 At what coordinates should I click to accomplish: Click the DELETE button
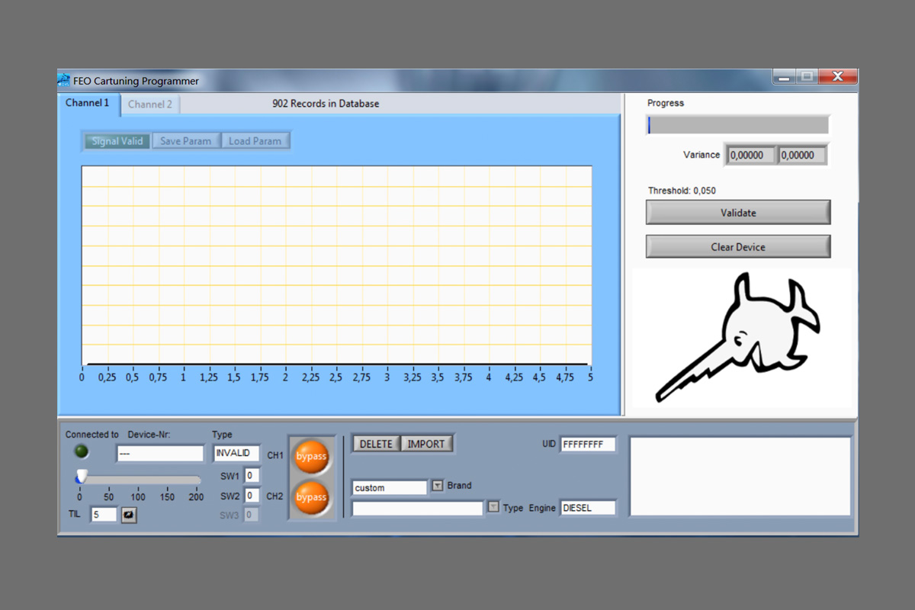point(376,444)
